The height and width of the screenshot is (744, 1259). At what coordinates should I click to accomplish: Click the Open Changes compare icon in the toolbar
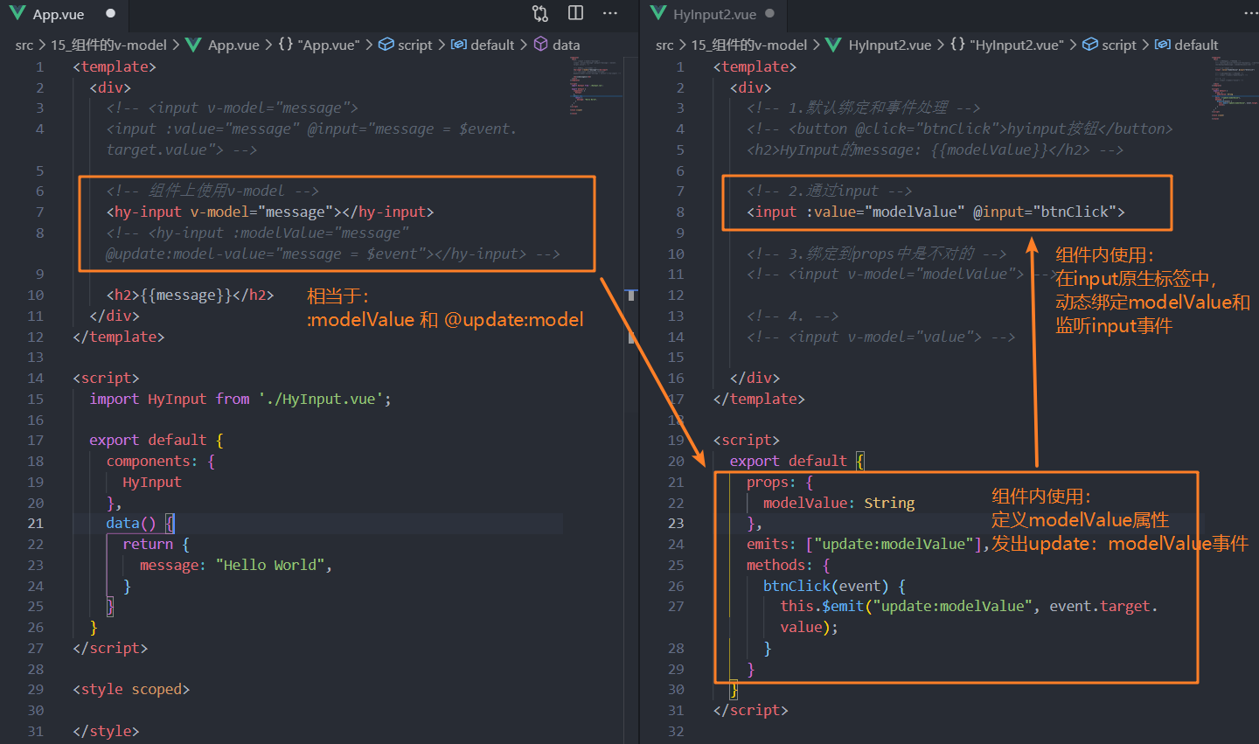pyautogui.click(x=539, y=13)
